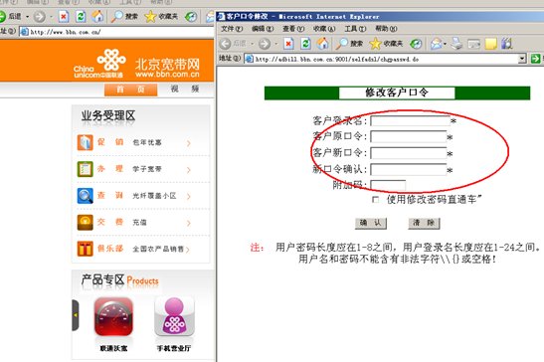Open Back button dropdown arrow in password window

253,44
